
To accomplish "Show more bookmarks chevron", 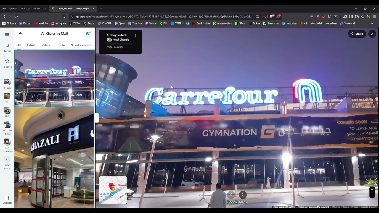I will 372,23.
